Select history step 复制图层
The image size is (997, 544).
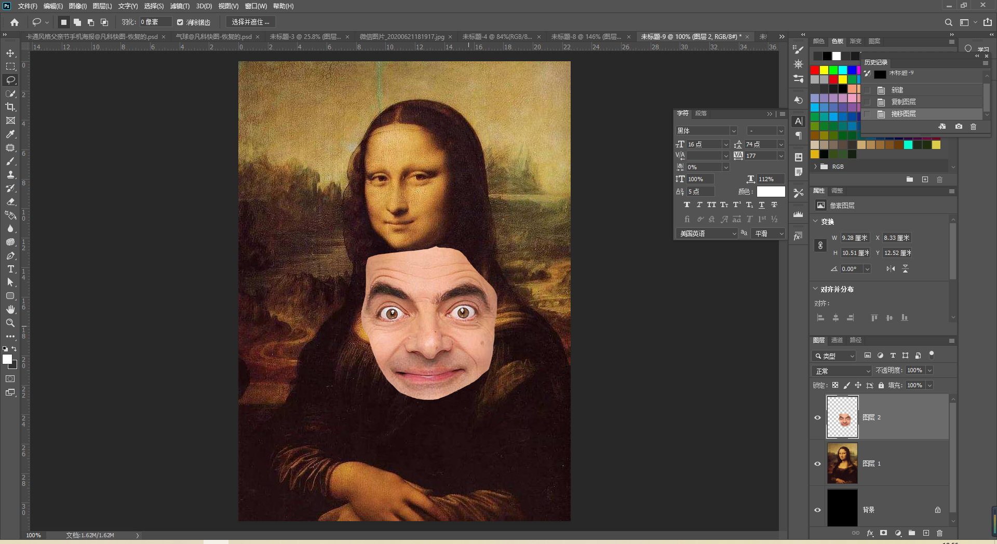[x=904, y=102]
